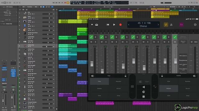This screenshot has width=199, height=111.
Task: Select Wobble in the right XY pad
Action: (x=169, y=88)
